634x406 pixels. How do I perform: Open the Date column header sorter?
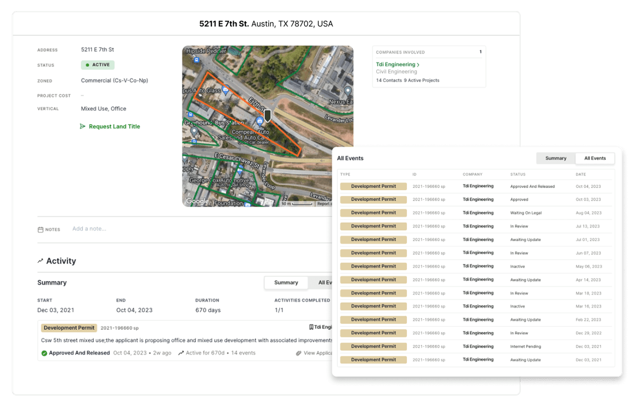(581, 174)
